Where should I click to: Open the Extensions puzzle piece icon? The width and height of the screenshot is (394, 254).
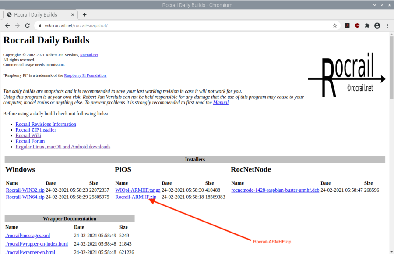point(367,25)
